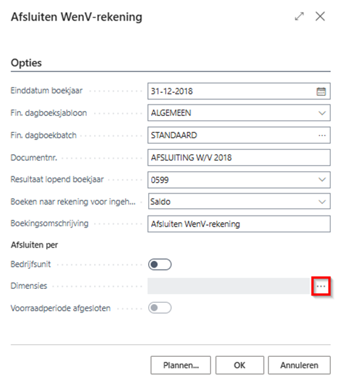Focus the Boekingsomschrijving text field
Screen dimensions: 343x386
[x=239, y=224]
